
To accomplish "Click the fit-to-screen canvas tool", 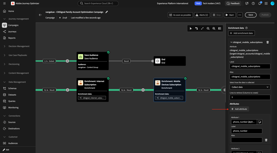I will (x=202, y=28).
